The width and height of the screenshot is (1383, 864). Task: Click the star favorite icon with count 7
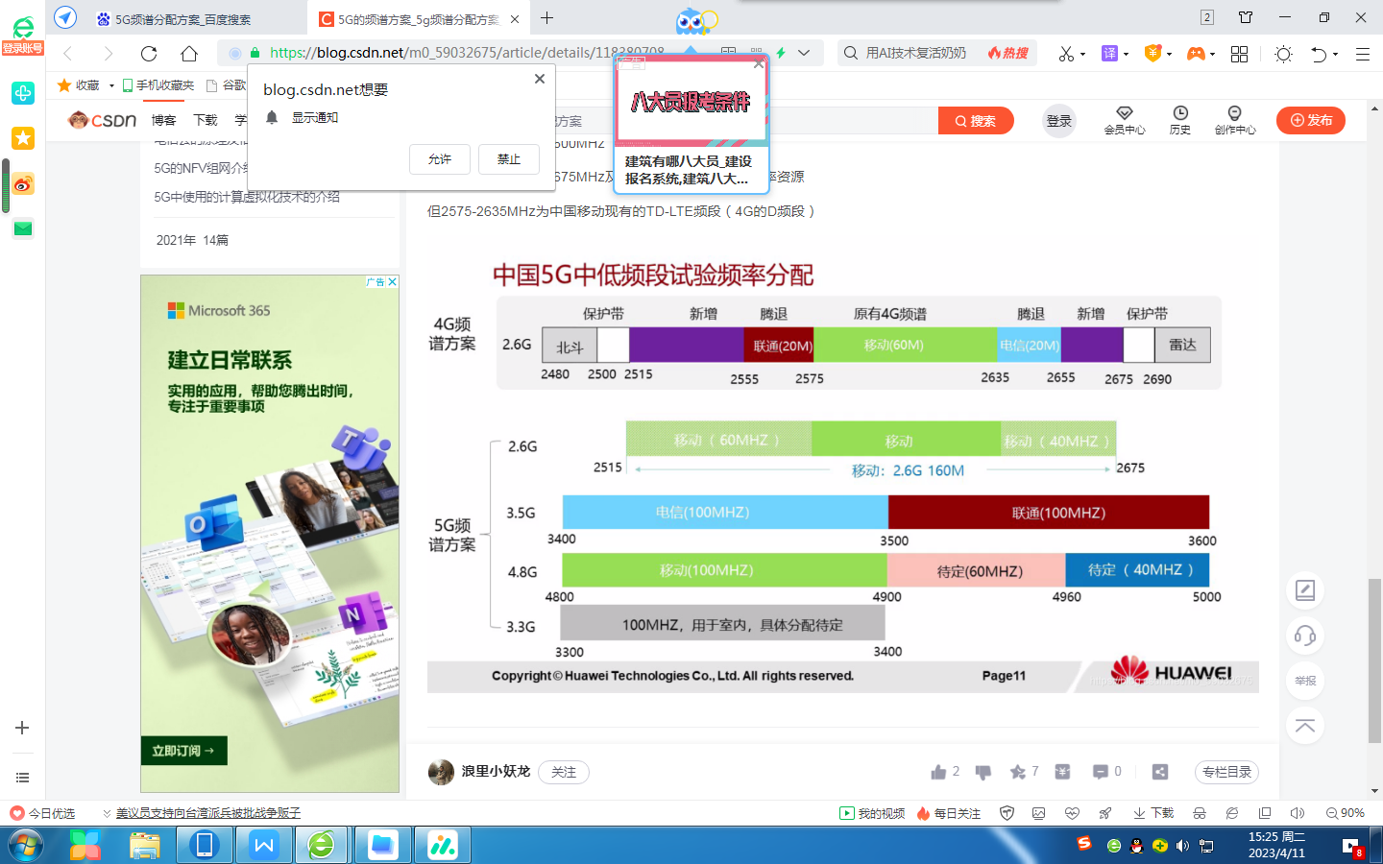pyautogui.click(x=1018, y=772)
